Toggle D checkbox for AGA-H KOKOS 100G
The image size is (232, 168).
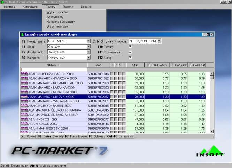112,119
